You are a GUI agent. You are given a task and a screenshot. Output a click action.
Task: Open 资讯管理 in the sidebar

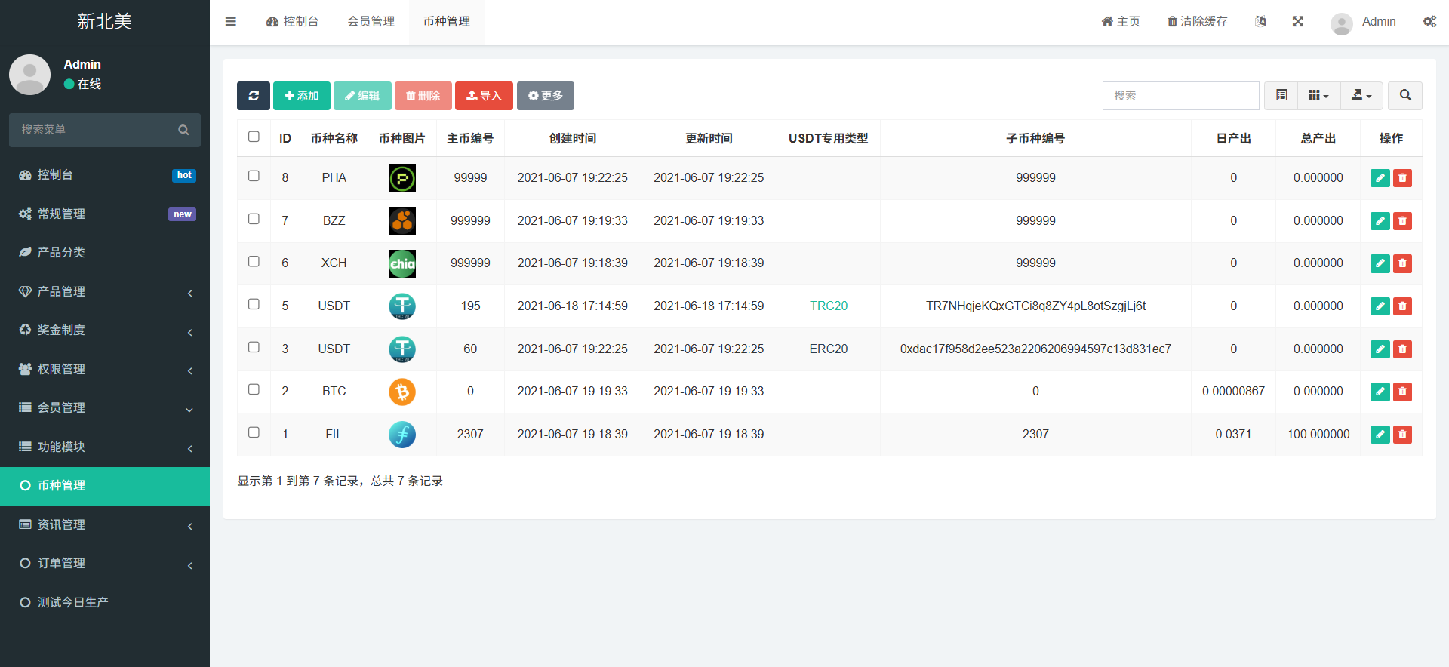click(105, 524)
